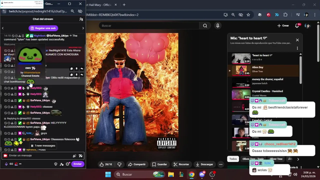The height and width of the screenshot is (180, 320).
Task: Open site info icon in Twitch address bar
Action: point(4,11)
